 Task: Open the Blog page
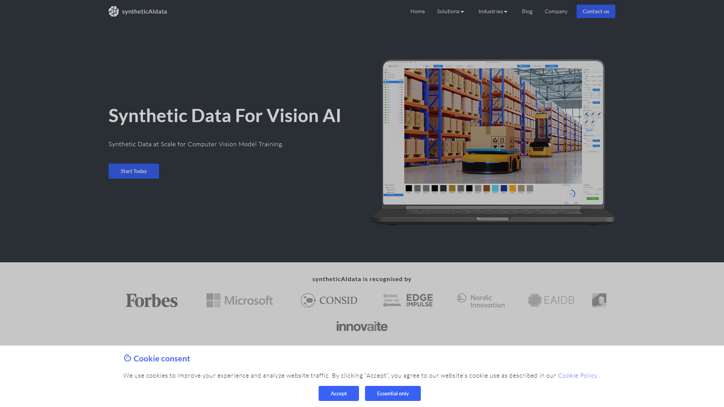(x=527, y=11)
